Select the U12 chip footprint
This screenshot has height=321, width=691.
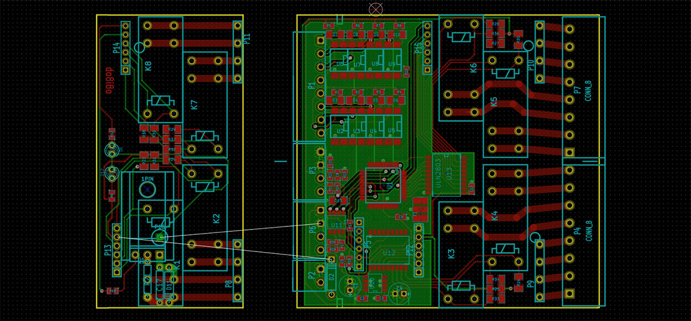tap(389, 249)
